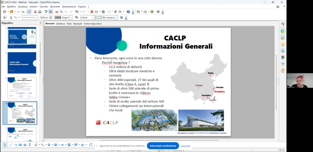Click the Document email envelope icon
313x152 pixels.
[23, 12]
